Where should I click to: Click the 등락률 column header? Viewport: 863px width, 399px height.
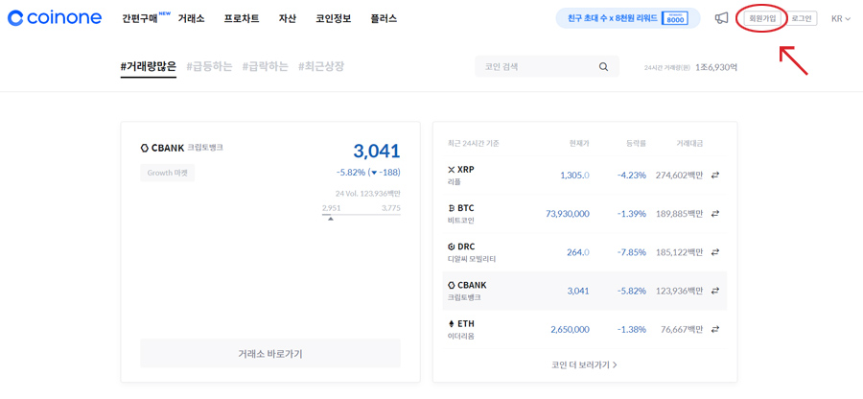coord(636,144)
